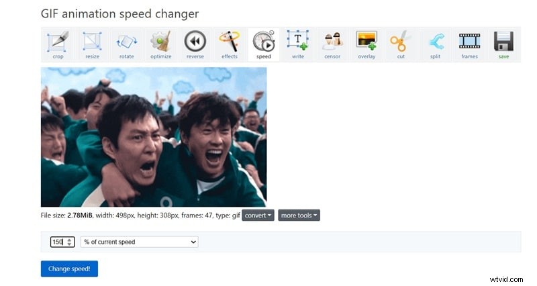Screen dimensions: 537x286
Task: Click the rotate tool icon
Action: 126,44
